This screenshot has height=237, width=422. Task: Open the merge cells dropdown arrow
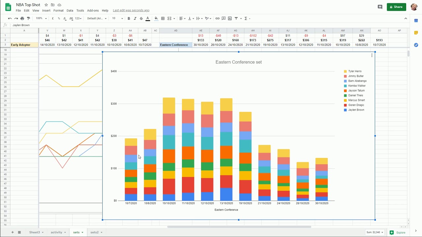click(x=174, y=18)
